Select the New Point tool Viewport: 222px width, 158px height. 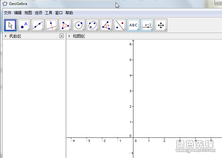[x=24, y=25]
